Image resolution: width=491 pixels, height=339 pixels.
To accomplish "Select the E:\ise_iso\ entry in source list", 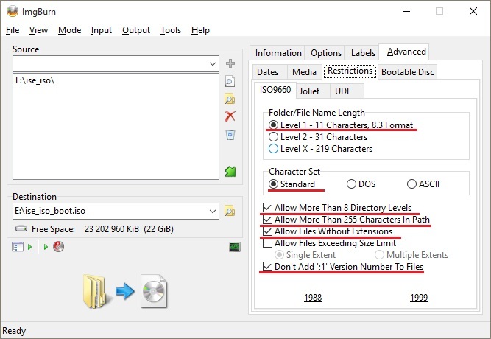I will [x=35, y=80].
